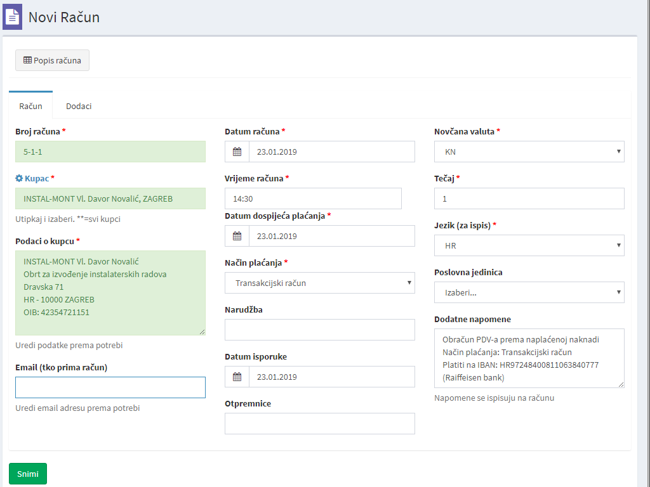
Task: Click the gear icon next to Kupac
Action: point(19,179)
